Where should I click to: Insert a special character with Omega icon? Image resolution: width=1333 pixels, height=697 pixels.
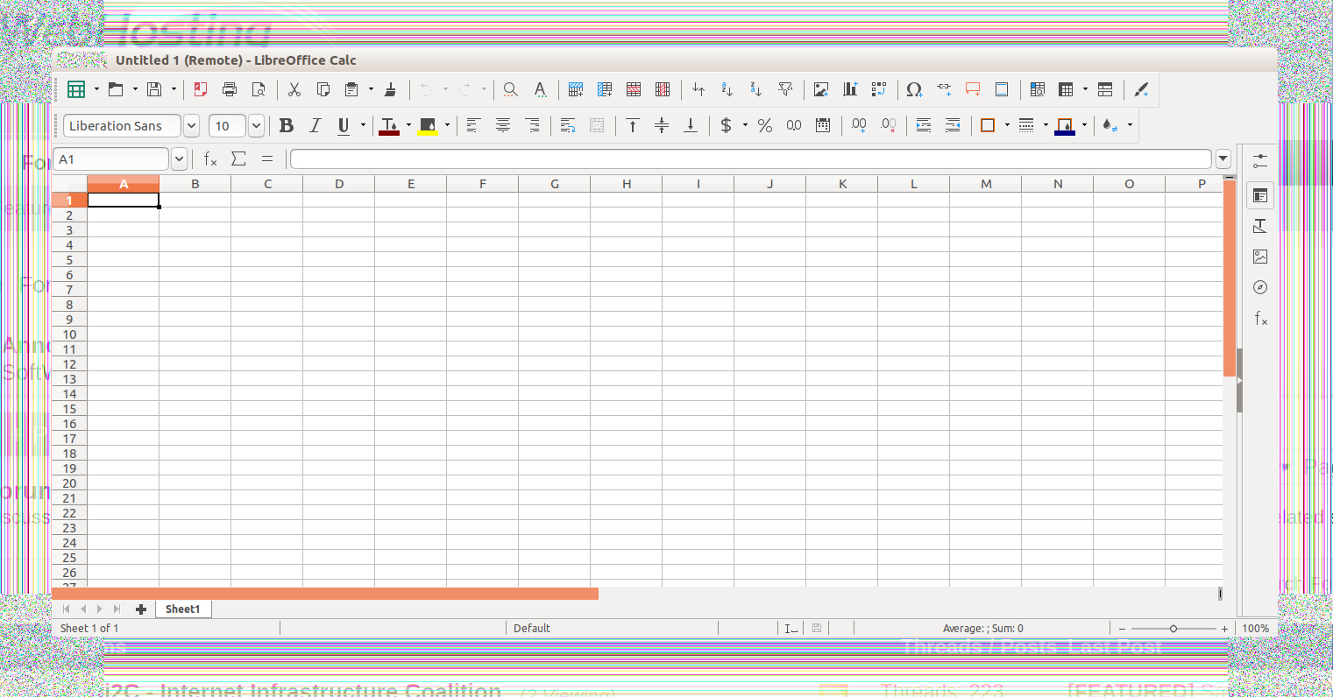point(913,89)
